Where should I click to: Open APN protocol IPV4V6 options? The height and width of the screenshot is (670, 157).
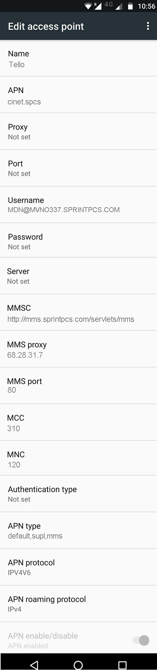point(78,567)
